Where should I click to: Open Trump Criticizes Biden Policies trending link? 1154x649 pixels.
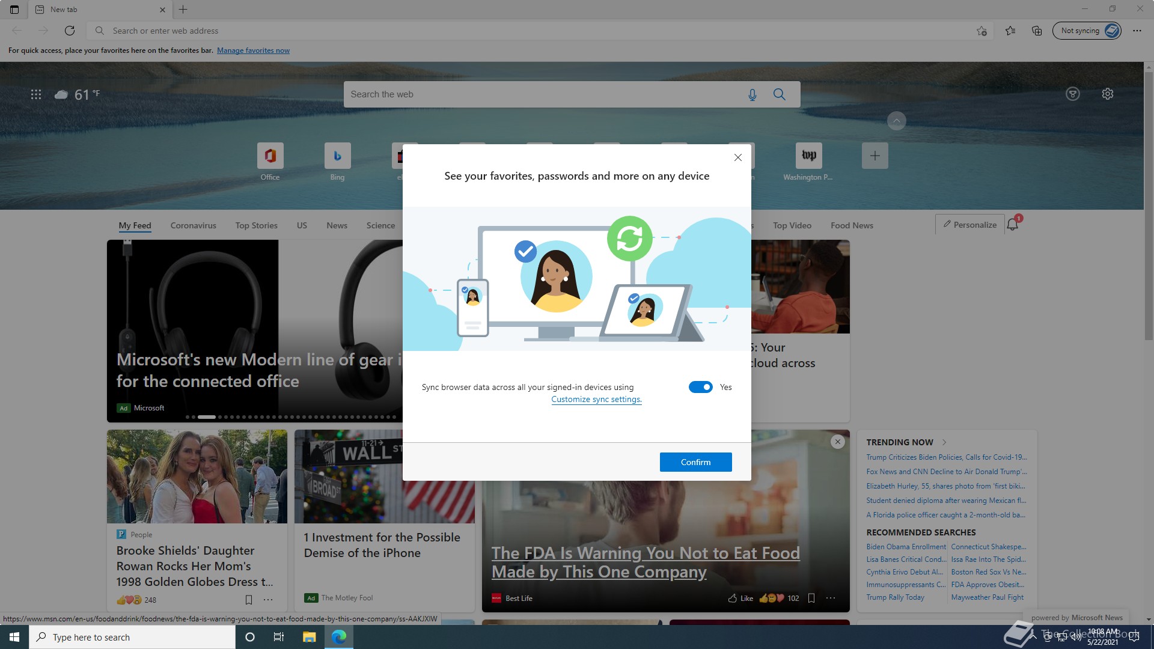(x=947, y=457)
